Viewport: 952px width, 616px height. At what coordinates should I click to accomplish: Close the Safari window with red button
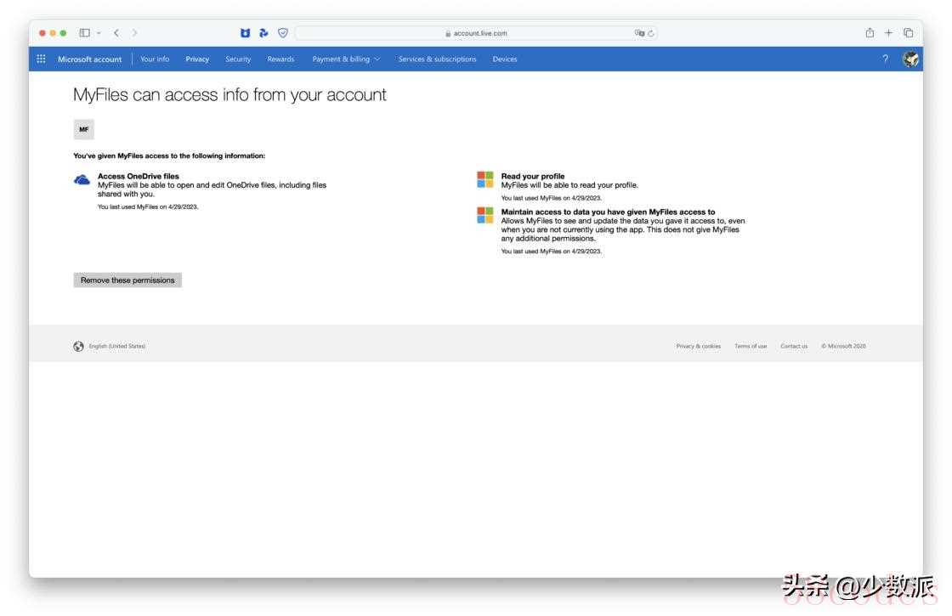click(x=42, y=33)
